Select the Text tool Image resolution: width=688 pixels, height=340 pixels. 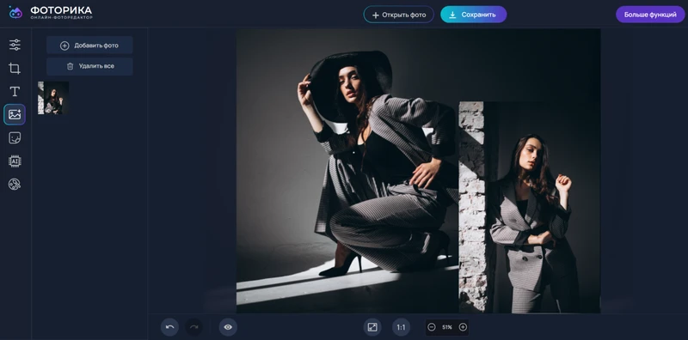pyautogui.click(x=15, y=92)
